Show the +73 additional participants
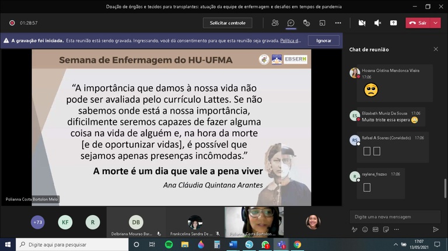Screen dimensions: 448x251 (38, 222)
